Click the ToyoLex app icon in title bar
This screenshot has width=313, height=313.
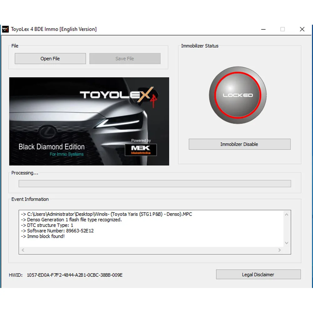pyautogui.click(x=5, y=29)
